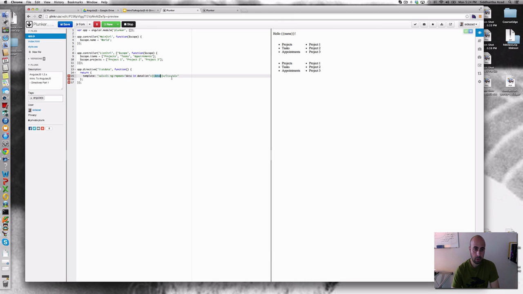Screen dimensions: 523x294
Task: Open the Chrome menu icon
Action: [x=480, y=16]
